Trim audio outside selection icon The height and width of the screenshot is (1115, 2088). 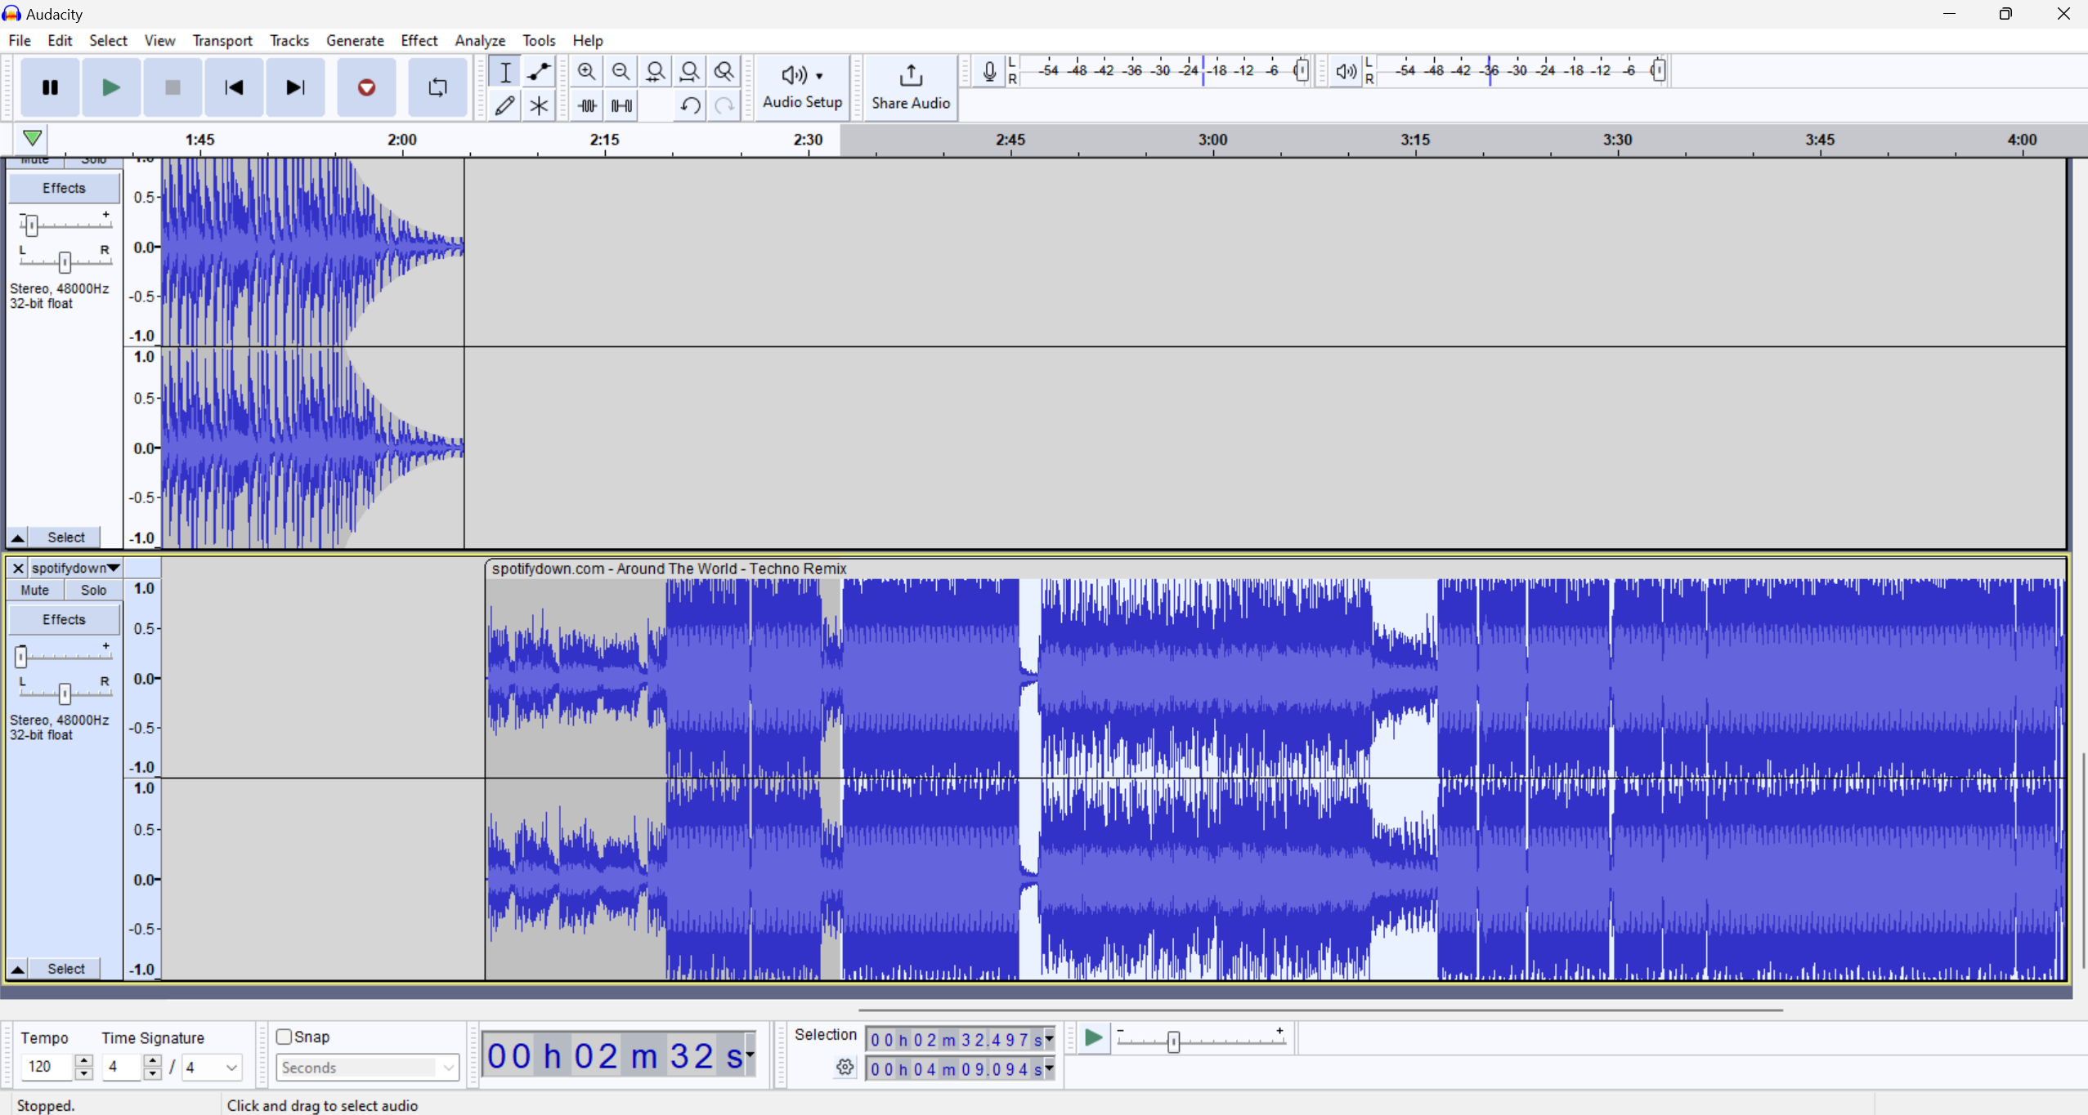click(x=586, y=105)
